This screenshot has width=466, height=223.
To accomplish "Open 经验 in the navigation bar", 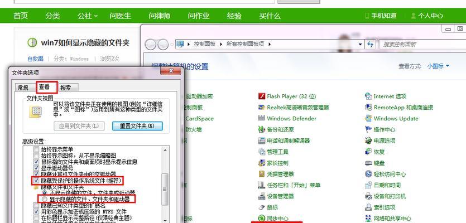I will point(234,16).
